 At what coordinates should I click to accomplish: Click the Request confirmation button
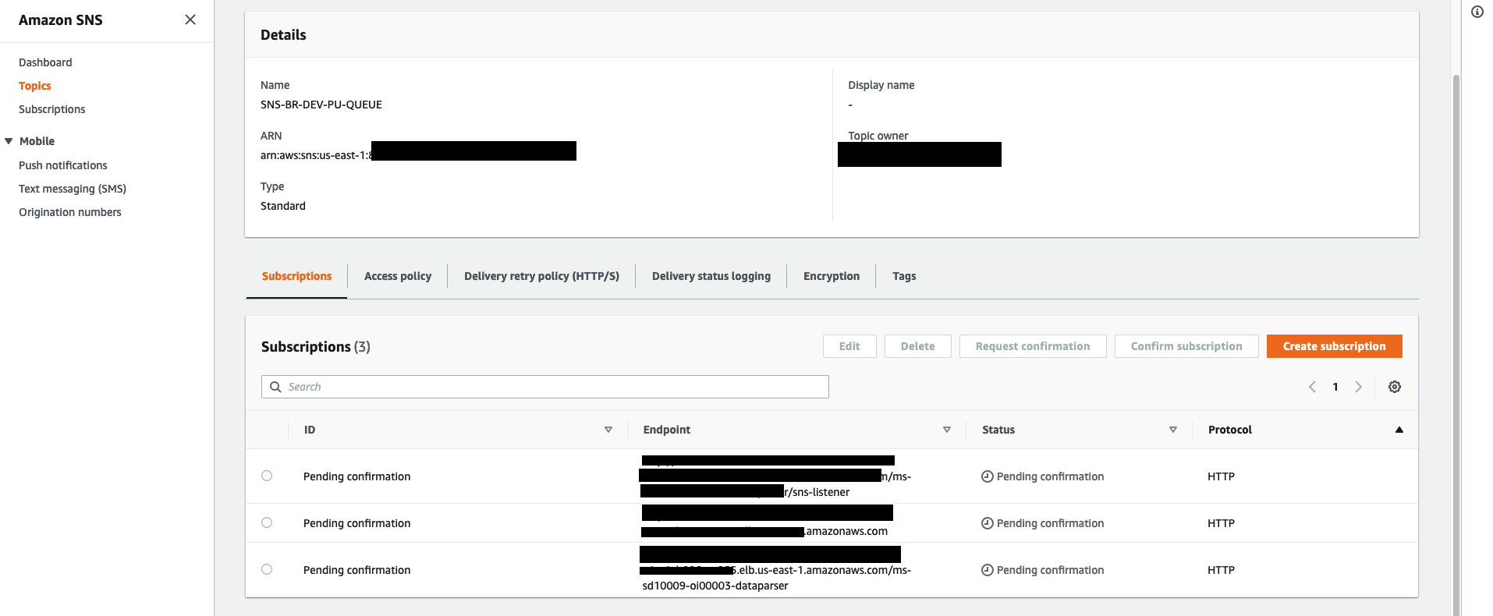[1033, 346]
